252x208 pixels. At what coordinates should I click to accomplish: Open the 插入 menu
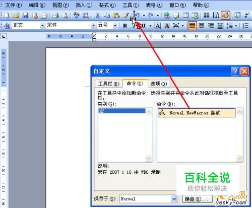pos(84,5)
